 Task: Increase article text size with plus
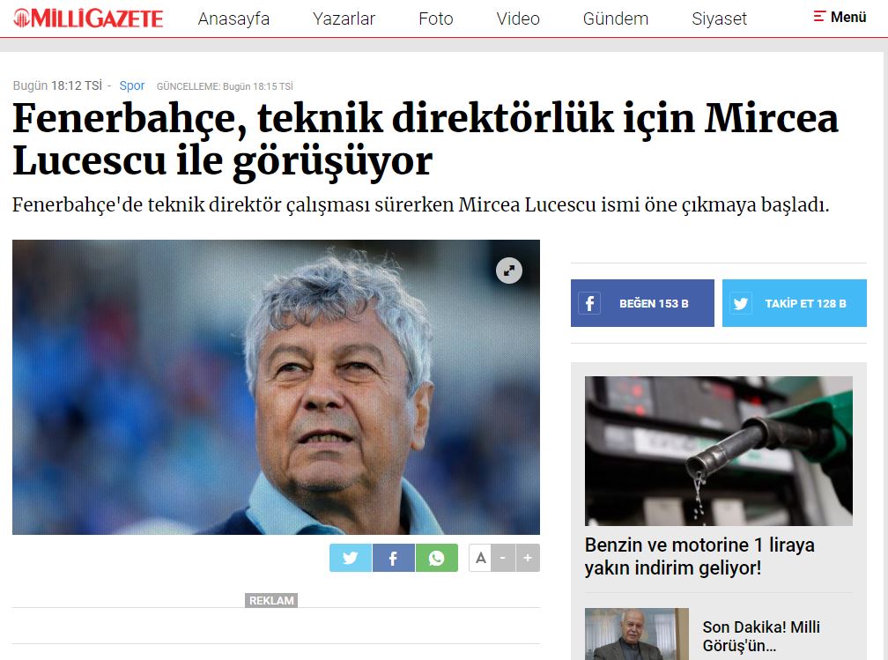click(x=528, y=558)
